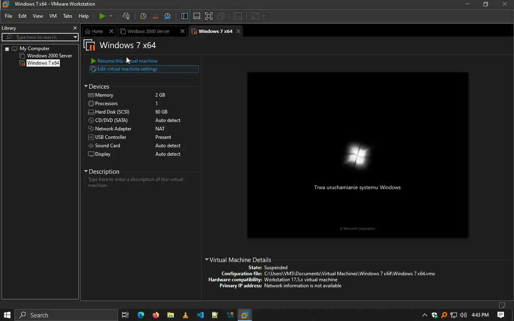Image resolution: width=514 pixels, height=321 pixels.
Task: Close the Library panel
Action: pyautogui.click(x=75, y=28)
